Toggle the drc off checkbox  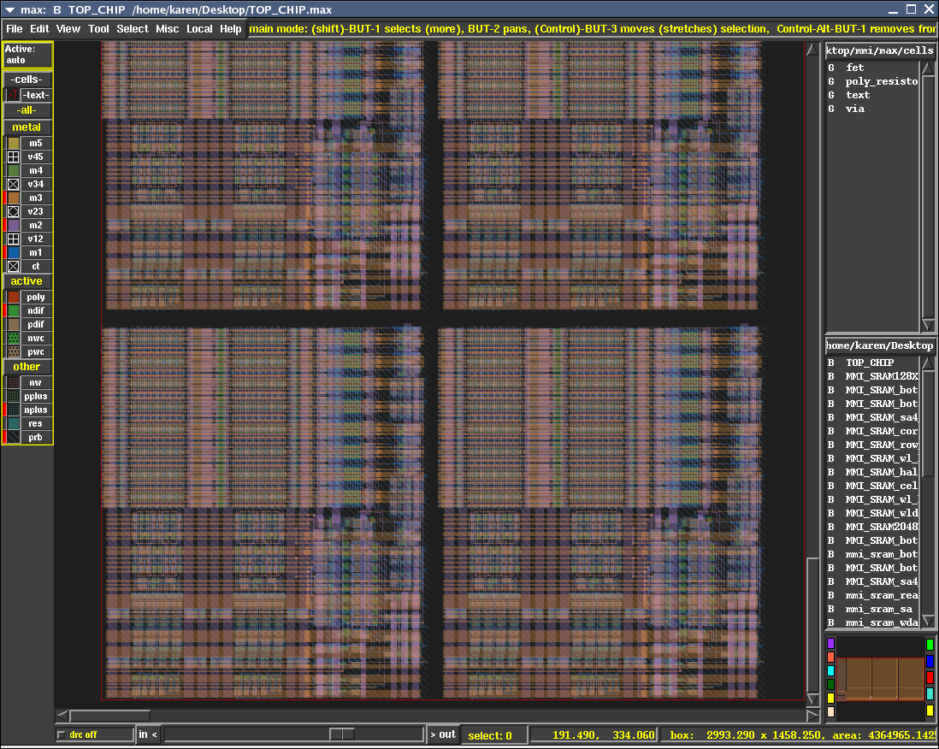(x=62, y=735)
